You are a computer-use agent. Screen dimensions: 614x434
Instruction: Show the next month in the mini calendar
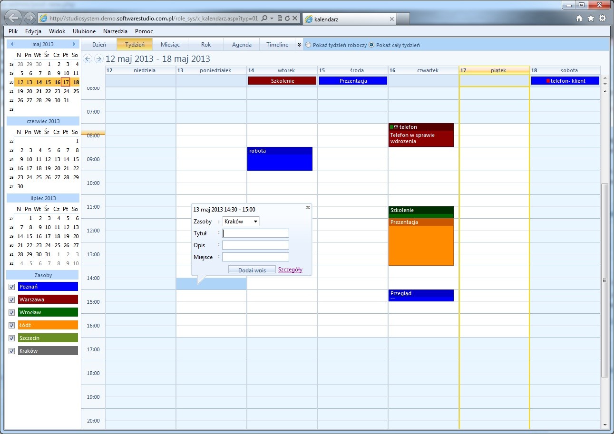pos(74,44)
